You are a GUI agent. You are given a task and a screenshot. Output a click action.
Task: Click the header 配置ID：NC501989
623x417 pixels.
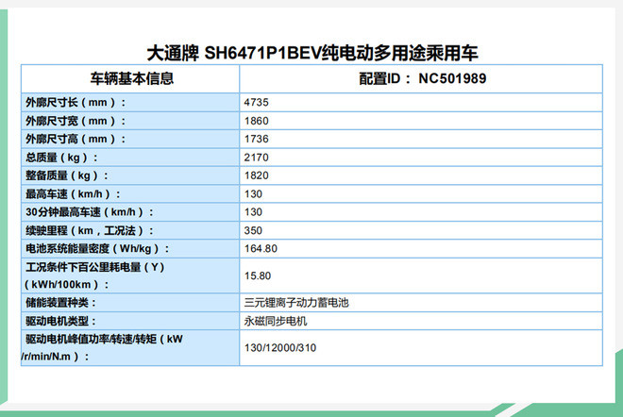point(422,78)
